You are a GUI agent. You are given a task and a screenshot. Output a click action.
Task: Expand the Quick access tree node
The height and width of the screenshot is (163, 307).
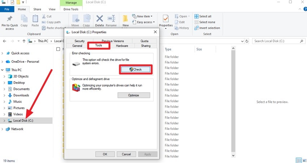3,53
